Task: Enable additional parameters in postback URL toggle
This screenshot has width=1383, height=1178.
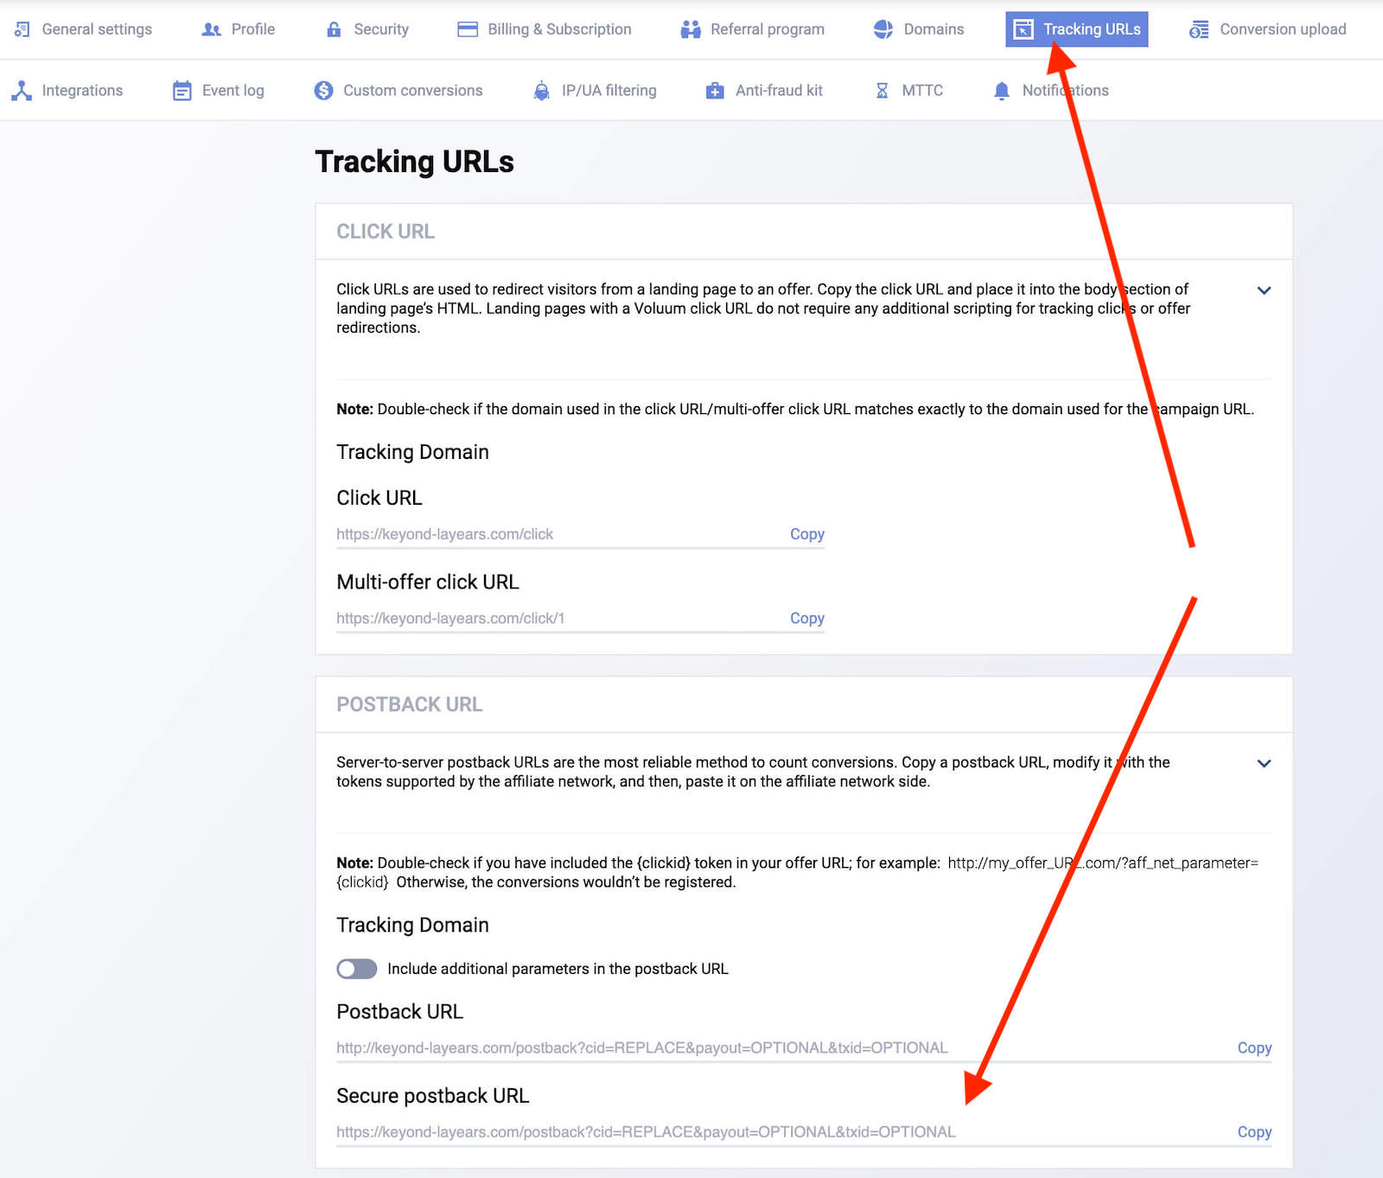Action: 357,969
